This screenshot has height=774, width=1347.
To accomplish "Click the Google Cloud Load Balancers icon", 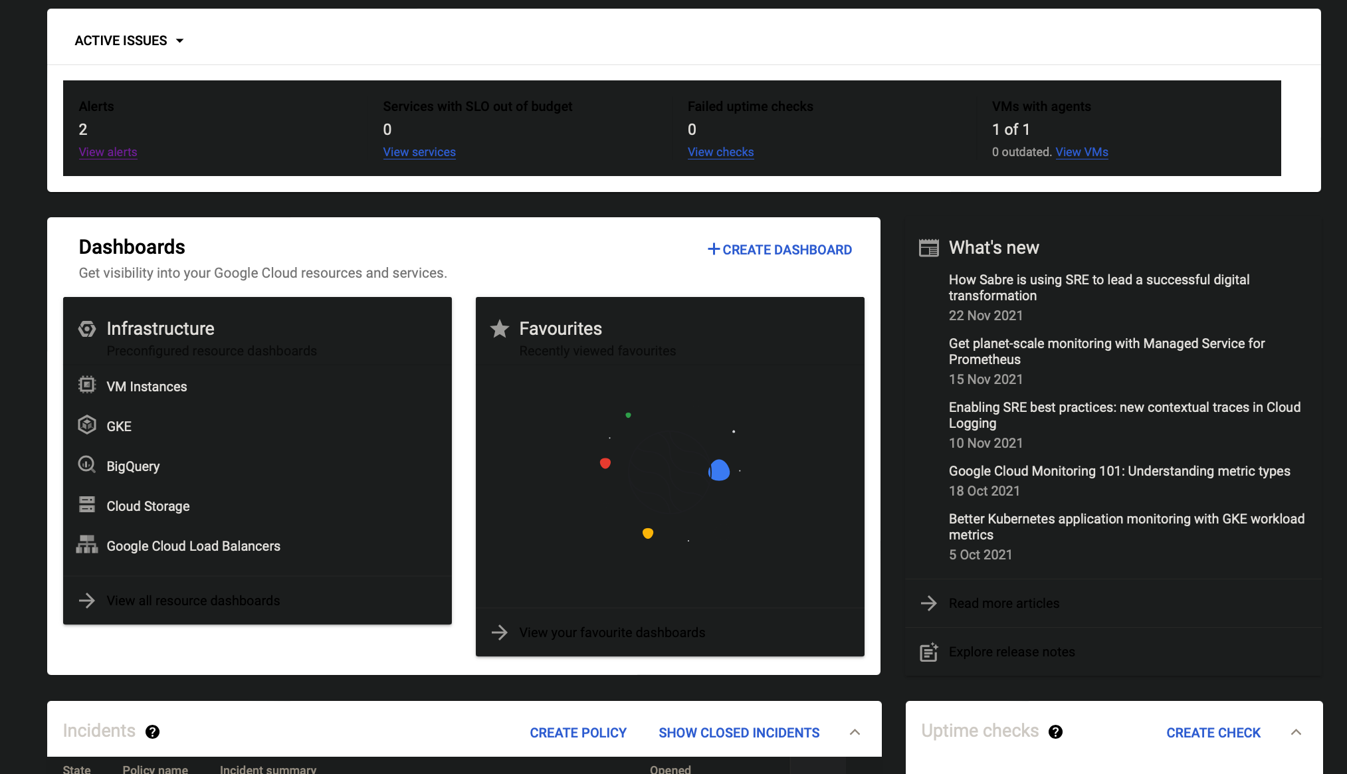I will click(87, 545).
